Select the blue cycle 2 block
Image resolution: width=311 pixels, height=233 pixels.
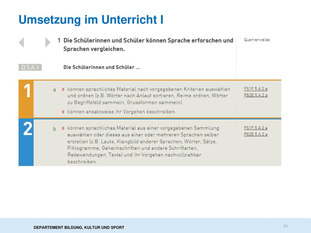tap(26, 142)
